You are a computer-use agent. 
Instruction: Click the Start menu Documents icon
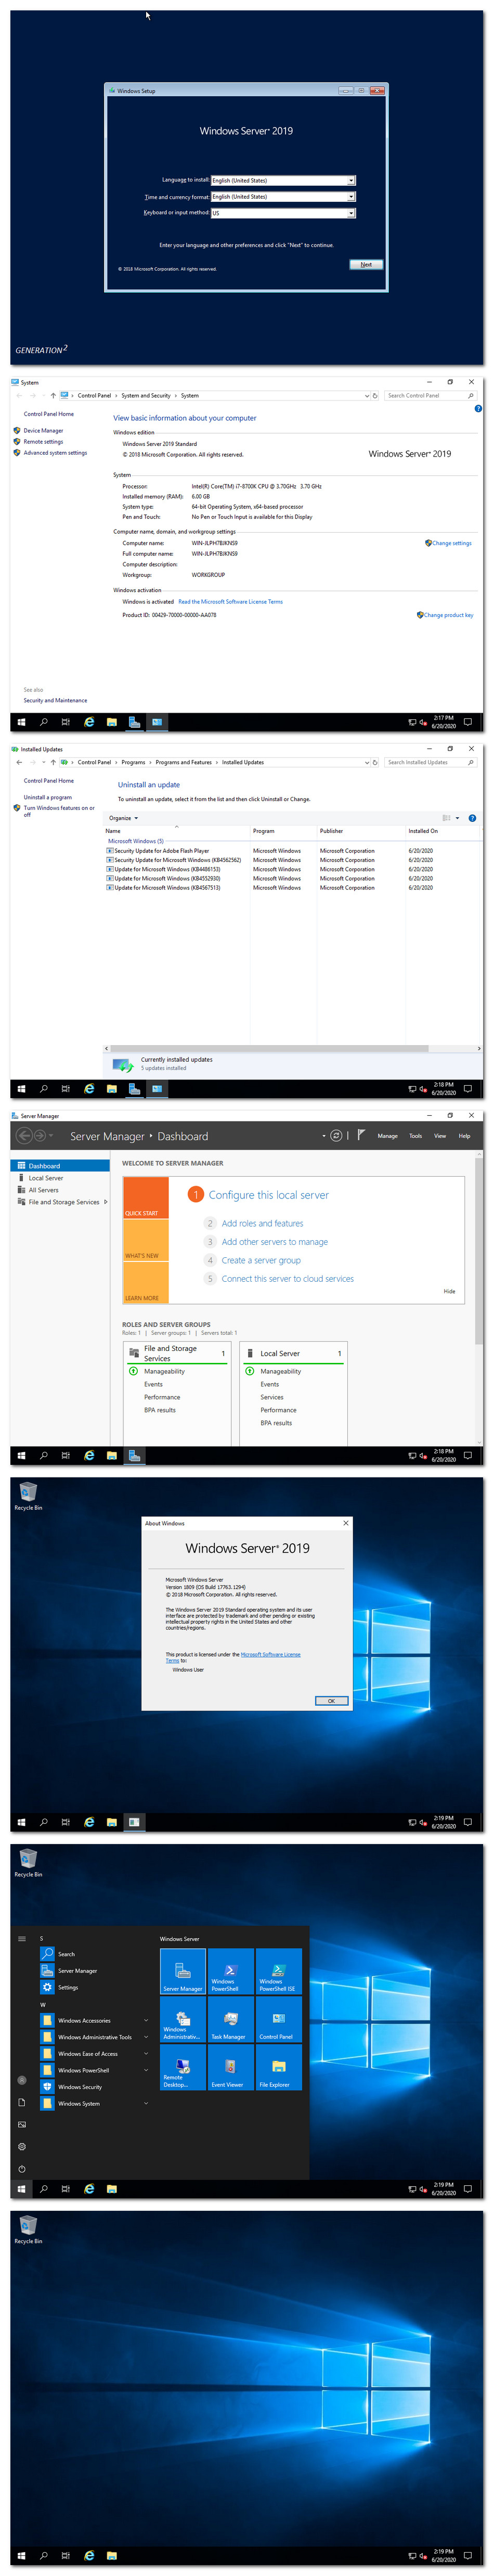tap(22, 2102)
